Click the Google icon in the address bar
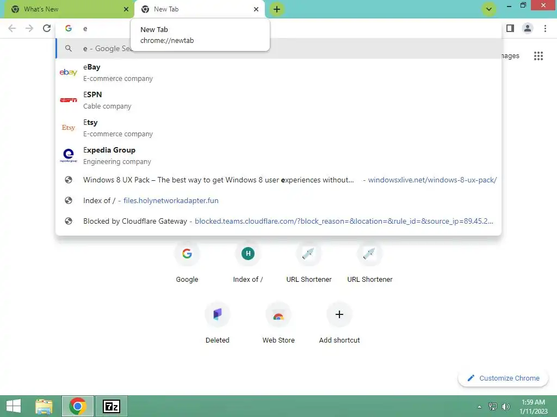The height and width of the screenshot is (417, 557). (69, 28)
